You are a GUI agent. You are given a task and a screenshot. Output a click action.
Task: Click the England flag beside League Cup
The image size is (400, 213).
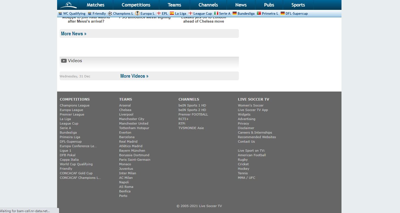coord(191,13)
